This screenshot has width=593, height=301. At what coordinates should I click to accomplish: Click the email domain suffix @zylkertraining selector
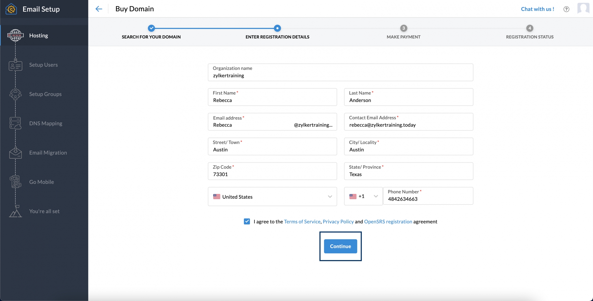coord(313,125)
